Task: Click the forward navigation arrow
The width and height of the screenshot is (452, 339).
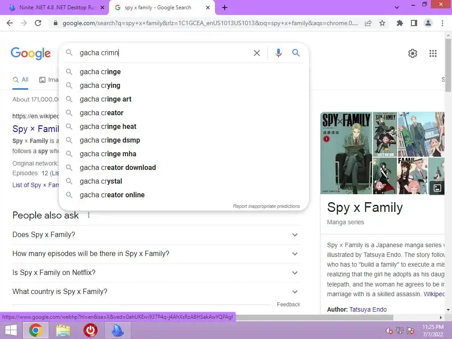Action: [x=24, y=23]
